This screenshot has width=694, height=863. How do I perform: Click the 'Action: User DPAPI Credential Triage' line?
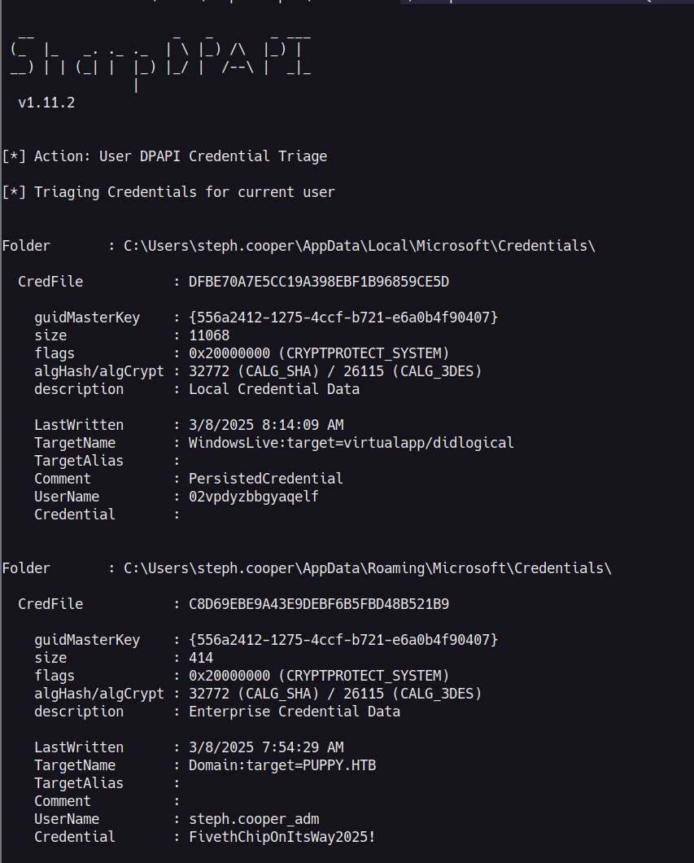(181, 156)
